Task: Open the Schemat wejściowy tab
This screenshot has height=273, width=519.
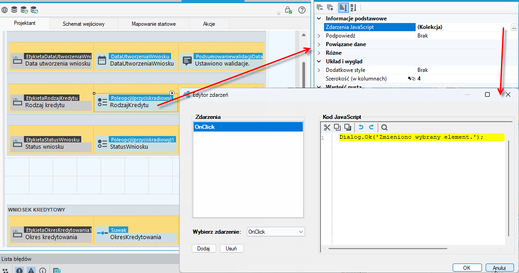Action: point(84,24)
